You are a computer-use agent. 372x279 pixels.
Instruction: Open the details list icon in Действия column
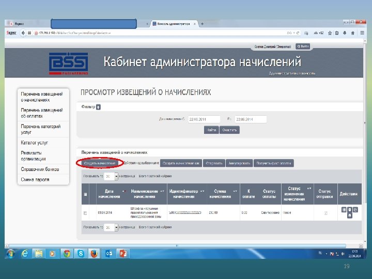click(344, 210)
